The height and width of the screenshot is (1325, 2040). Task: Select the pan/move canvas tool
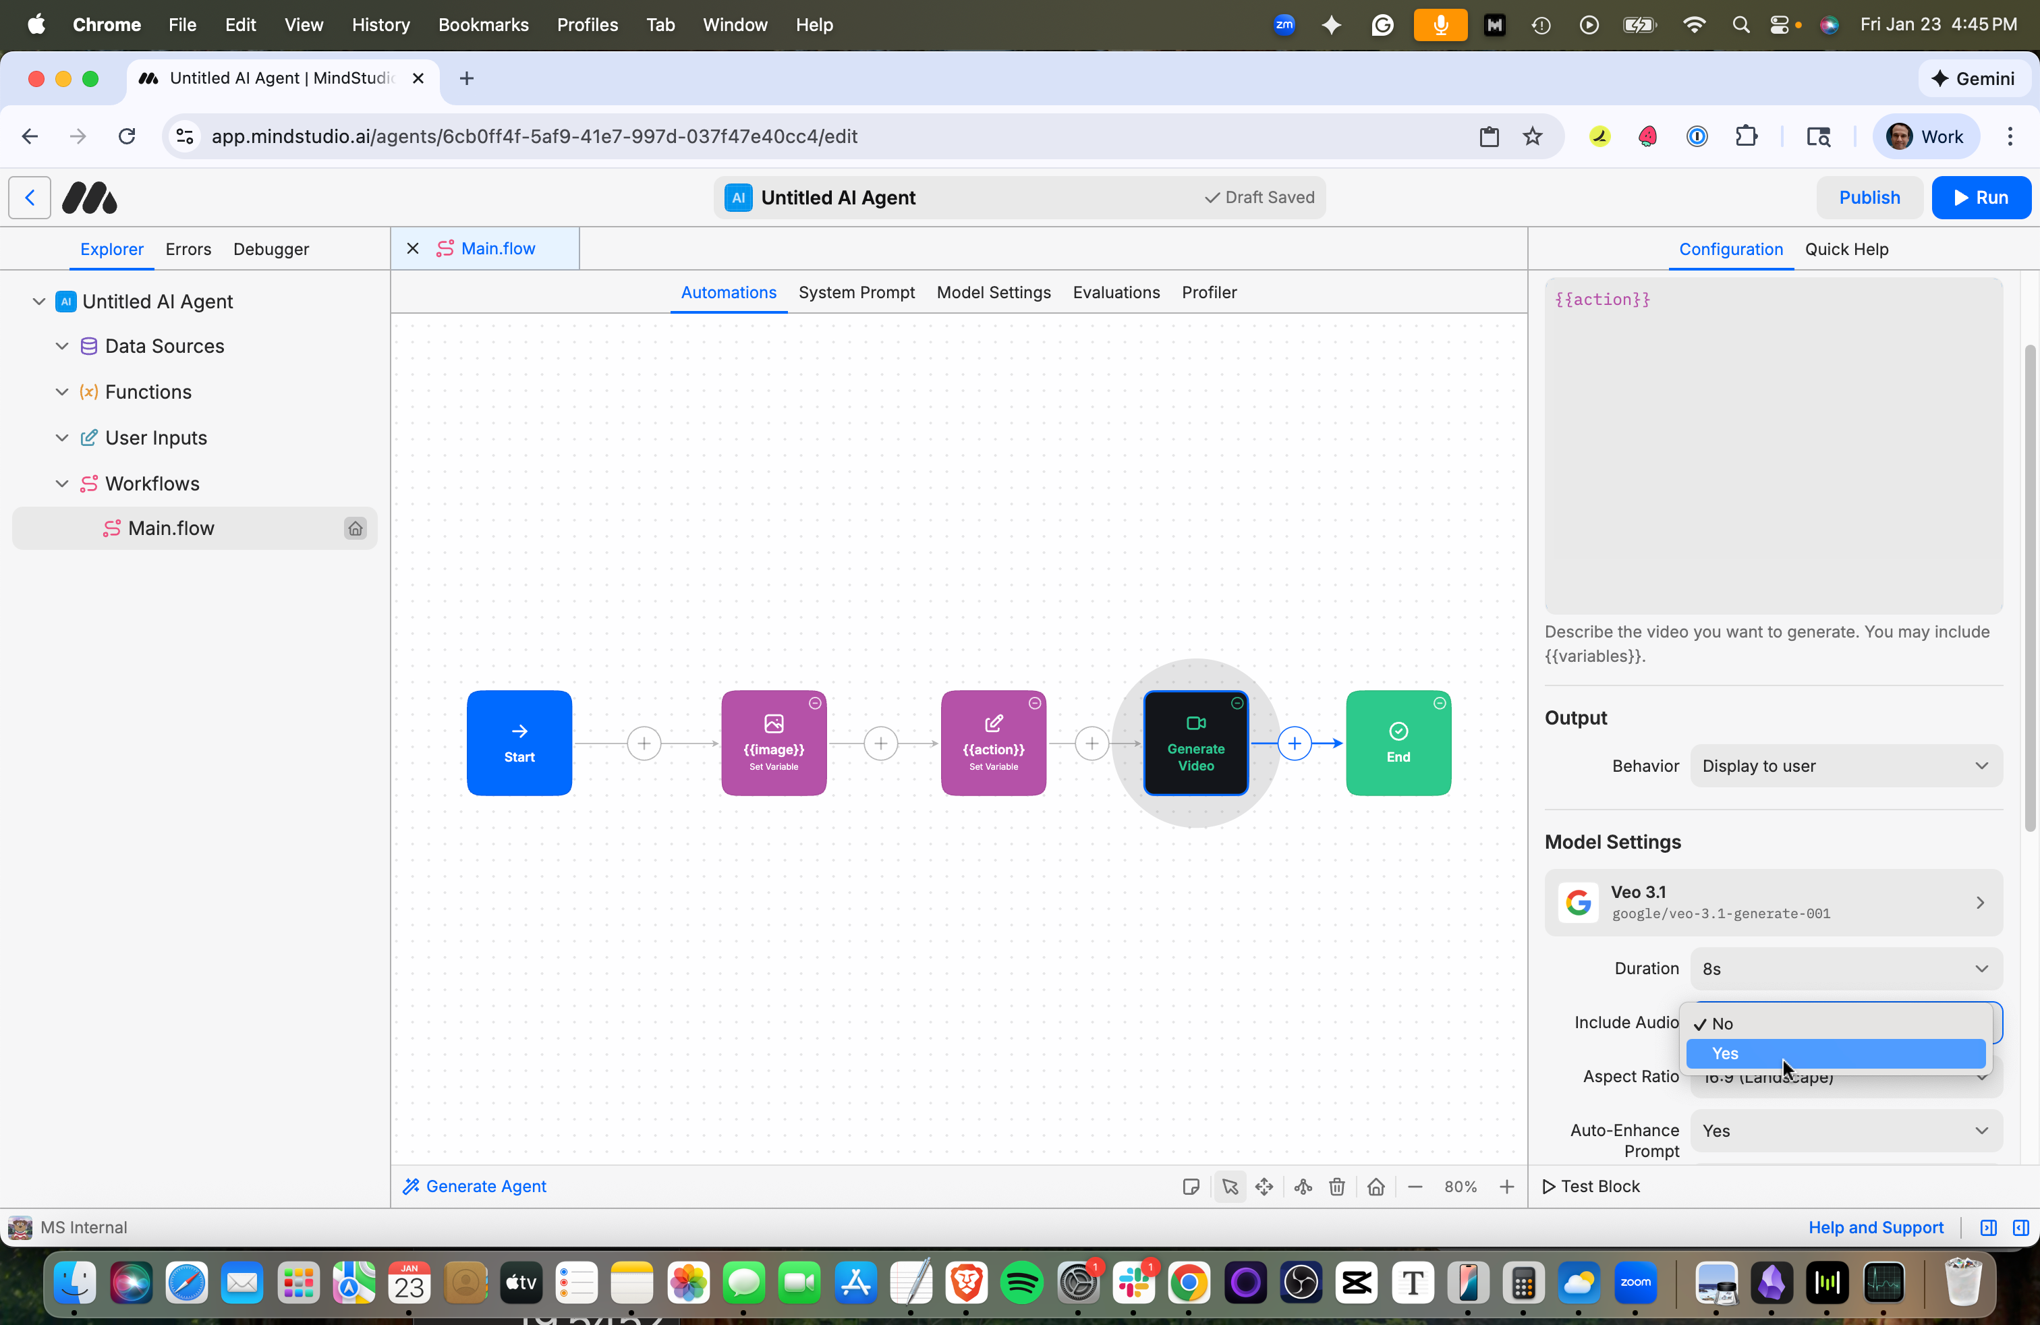click(1264, 1186)
